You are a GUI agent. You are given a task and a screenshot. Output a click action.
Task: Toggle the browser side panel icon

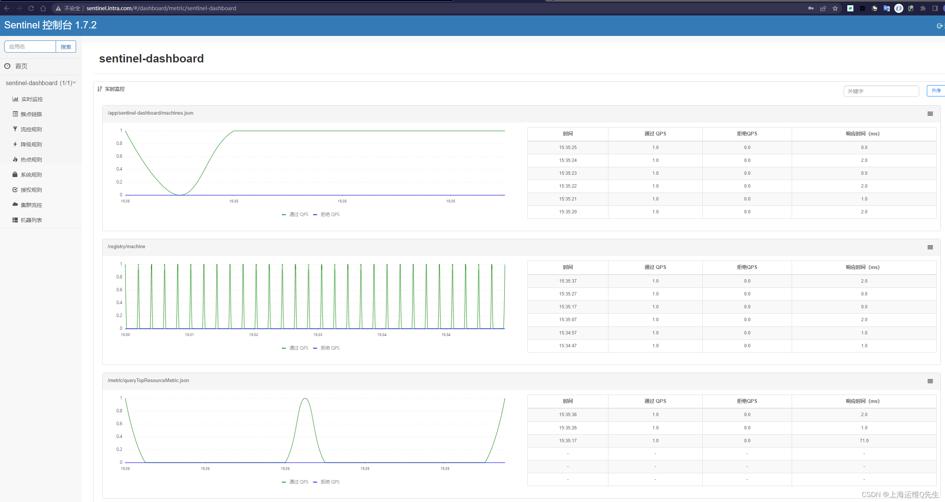[935, 8]
